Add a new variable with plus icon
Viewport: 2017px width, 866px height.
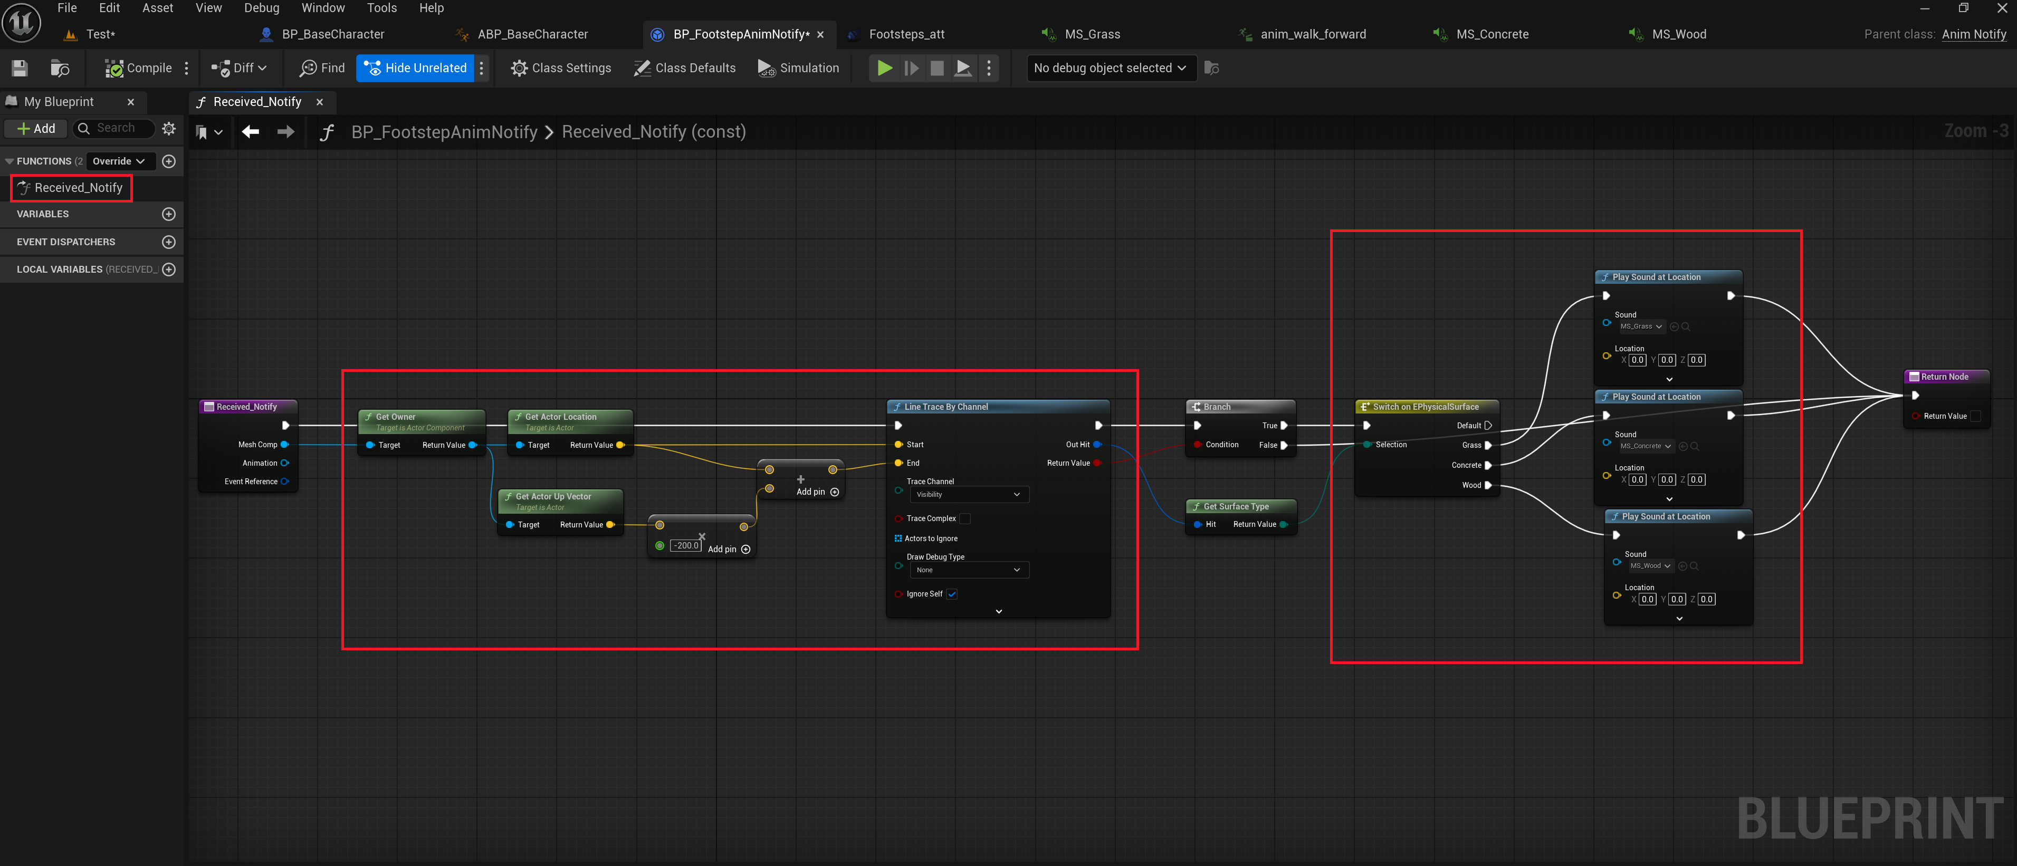(x=168, y=214)
